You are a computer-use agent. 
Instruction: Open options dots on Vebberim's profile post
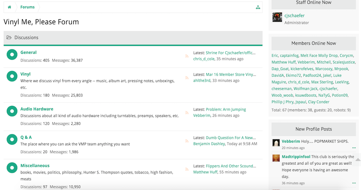(x=354, y=148)
